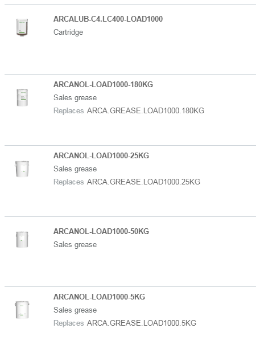
Task: Click the ARCA.GREASE.LOAD1000.180KG replaced part number
Action: (146, 110)
